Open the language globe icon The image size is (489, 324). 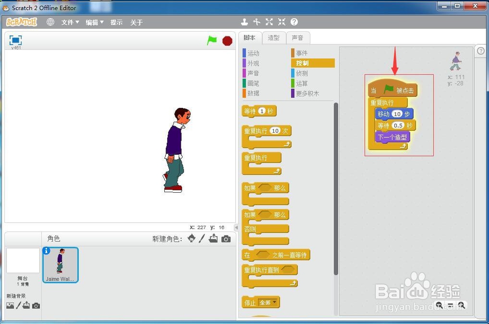(x=50, y=21)
